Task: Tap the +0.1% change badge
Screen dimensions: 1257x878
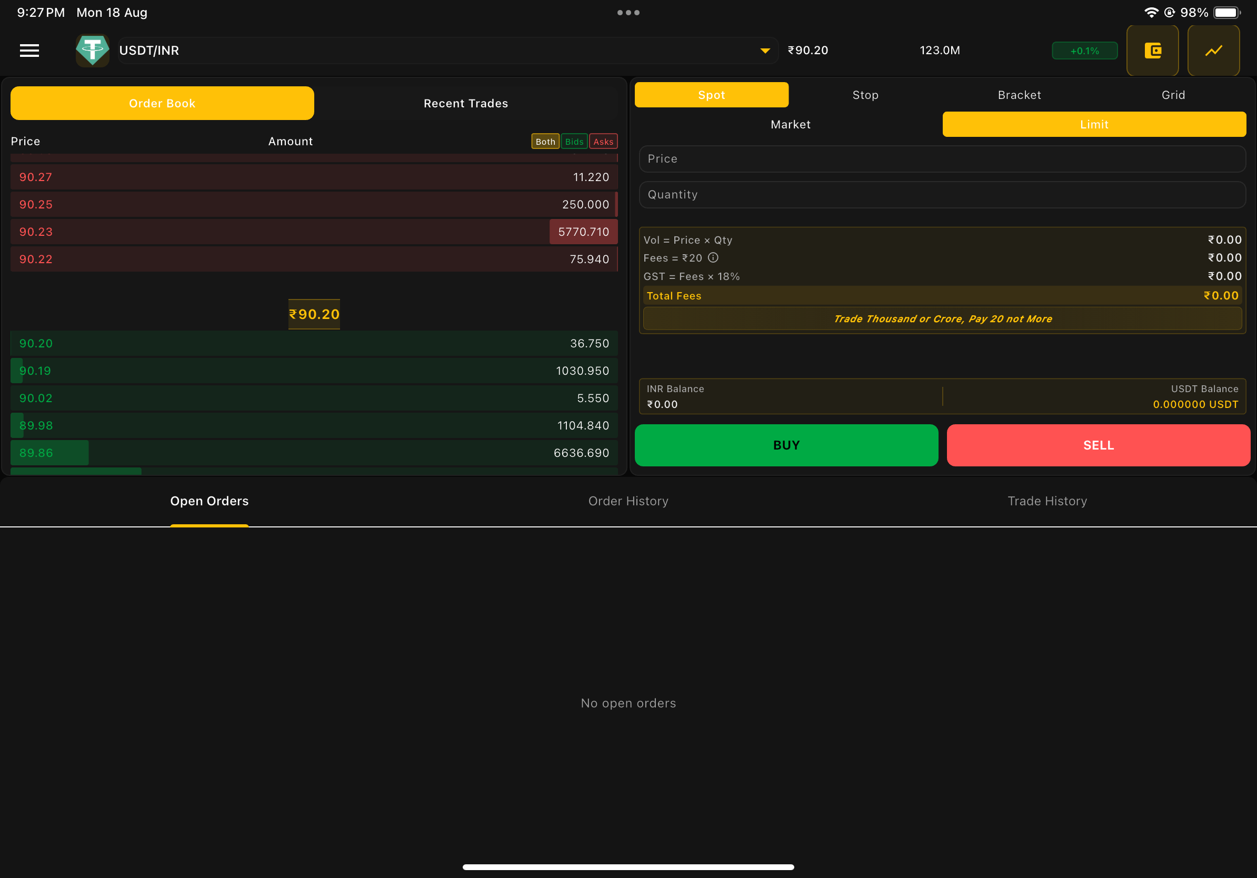Action: (1084, 51)
